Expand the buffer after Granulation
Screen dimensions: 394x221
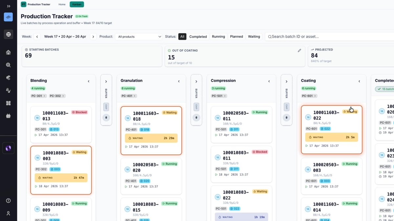(196, 82)
